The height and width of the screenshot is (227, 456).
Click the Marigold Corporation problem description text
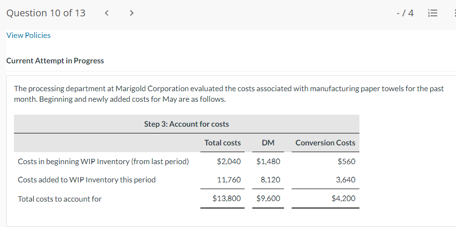(229, 94)
